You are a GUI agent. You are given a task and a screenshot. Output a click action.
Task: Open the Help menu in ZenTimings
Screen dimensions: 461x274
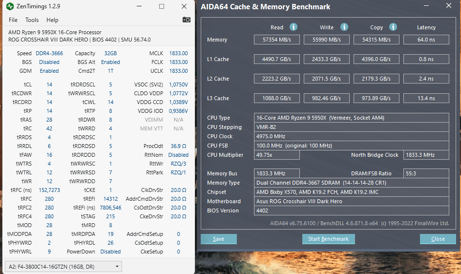pos(52,20)
